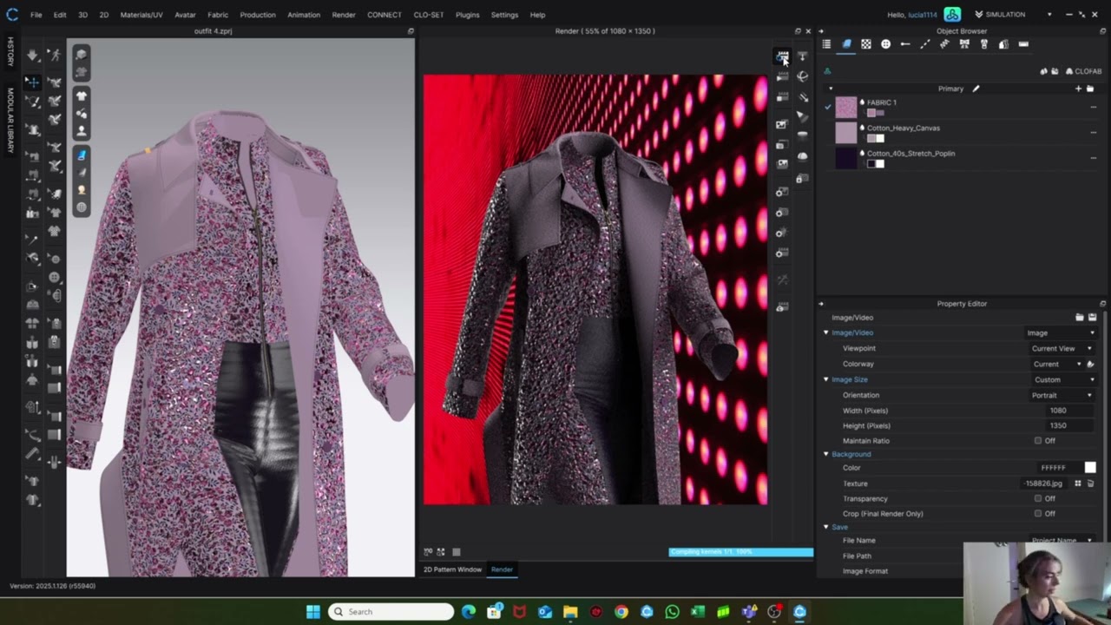Collapse the Image/Video section
This screenshot has width=1111, height=625.
(826, 333)
